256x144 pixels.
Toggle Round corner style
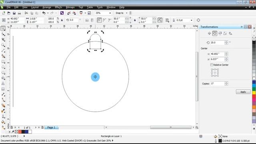coord(99,20)
